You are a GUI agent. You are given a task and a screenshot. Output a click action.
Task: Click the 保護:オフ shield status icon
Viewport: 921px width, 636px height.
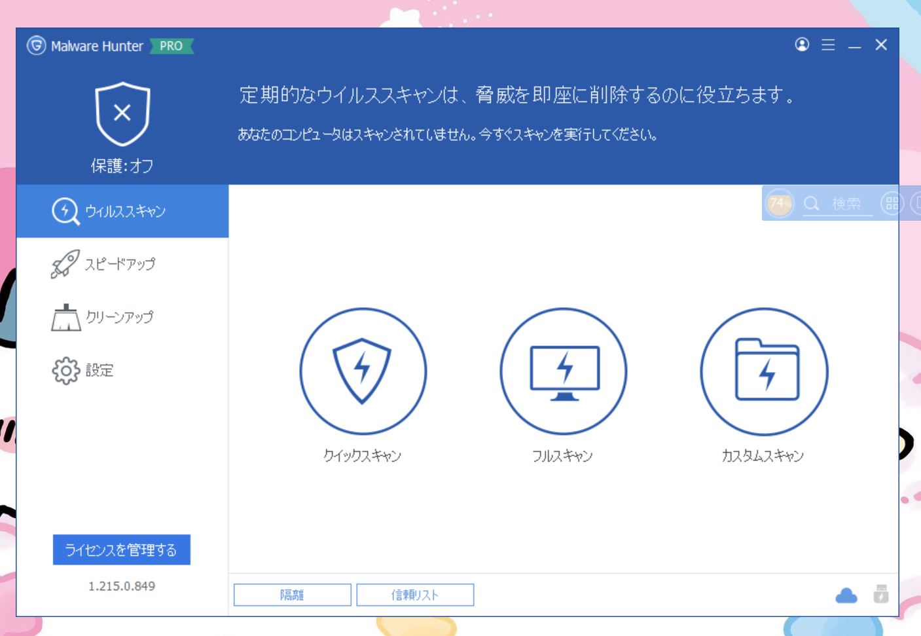(x=122, y=114)
